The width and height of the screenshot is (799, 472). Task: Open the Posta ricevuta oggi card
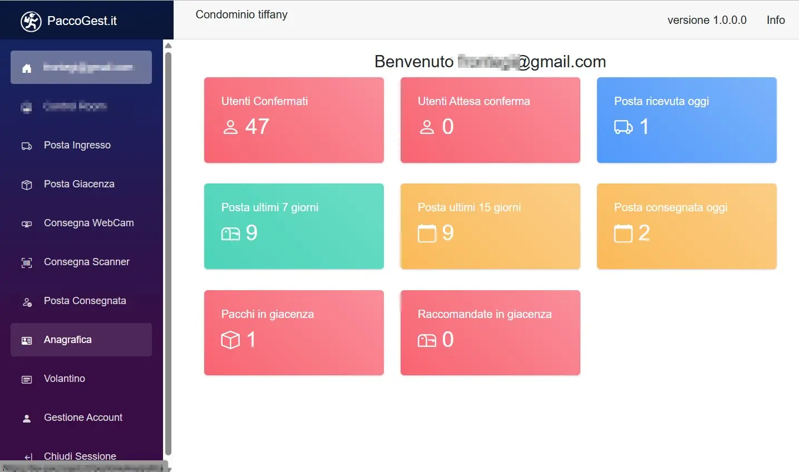point(686,120)
